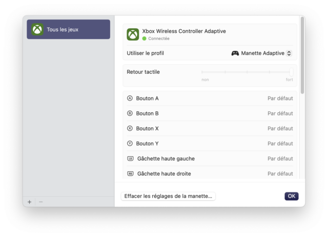The height and width of the screenshot is (237, 328).
Task: Select the Xbox icon beside Tous les jeux
Action: pyautogui.click(x=37, y=29)
